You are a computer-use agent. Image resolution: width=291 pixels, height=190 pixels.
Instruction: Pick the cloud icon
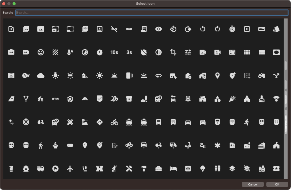coord(41,76)
